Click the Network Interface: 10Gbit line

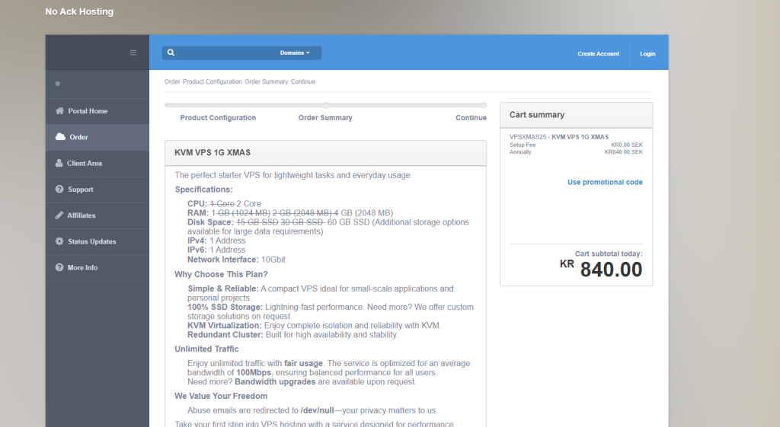(x=236, y=260)
